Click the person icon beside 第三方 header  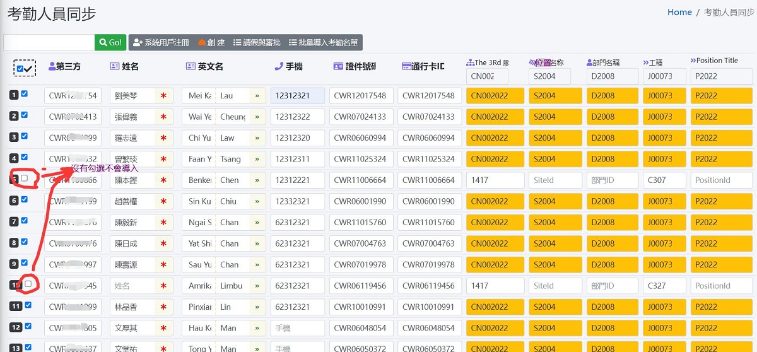52,66
